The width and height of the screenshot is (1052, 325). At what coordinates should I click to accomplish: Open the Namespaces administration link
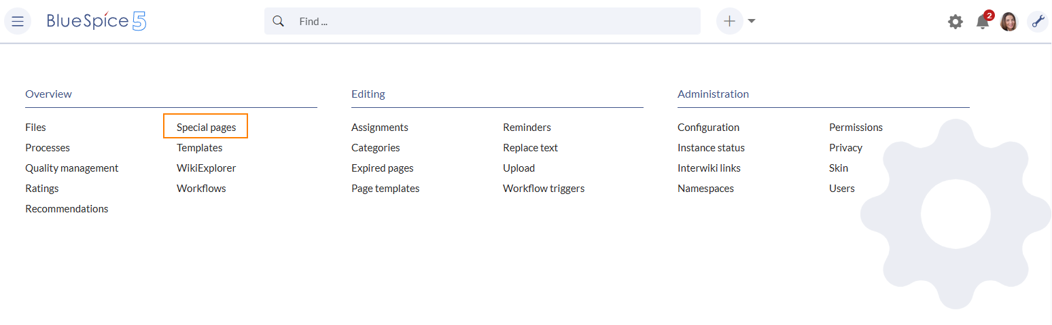click(705, 188)
